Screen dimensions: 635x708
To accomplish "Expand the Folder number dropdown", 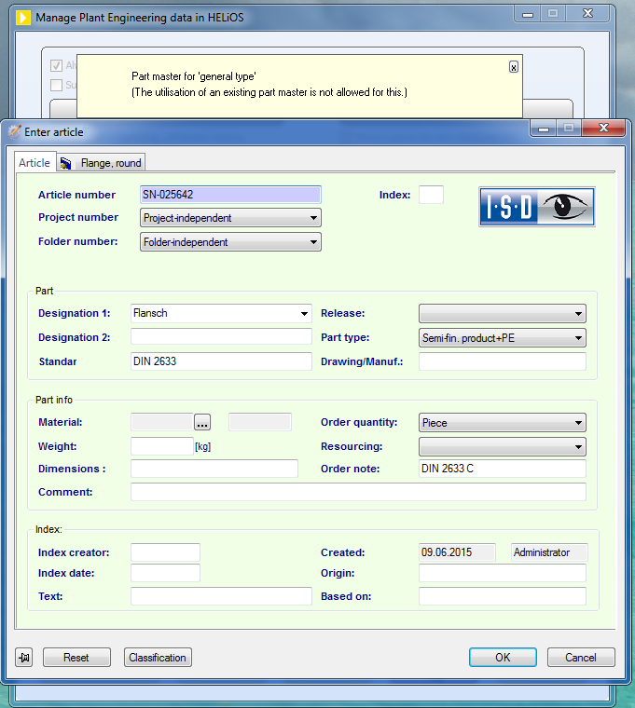I will (230, 242).
